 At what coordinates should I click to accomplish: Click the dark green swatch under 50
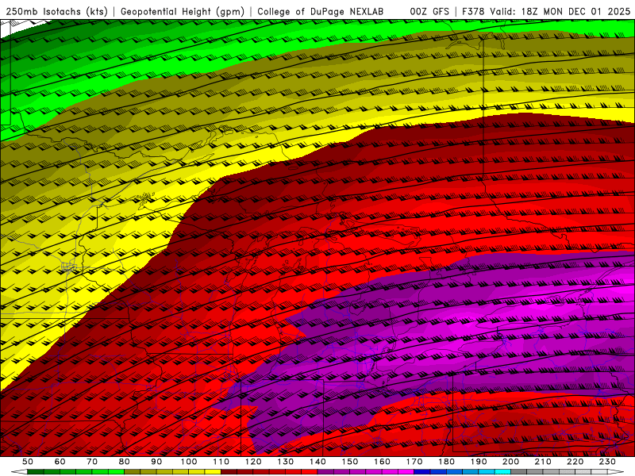(36, 472)
